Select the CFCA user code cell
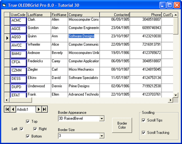The image size is (182, 144). click(x=18, y=63)
